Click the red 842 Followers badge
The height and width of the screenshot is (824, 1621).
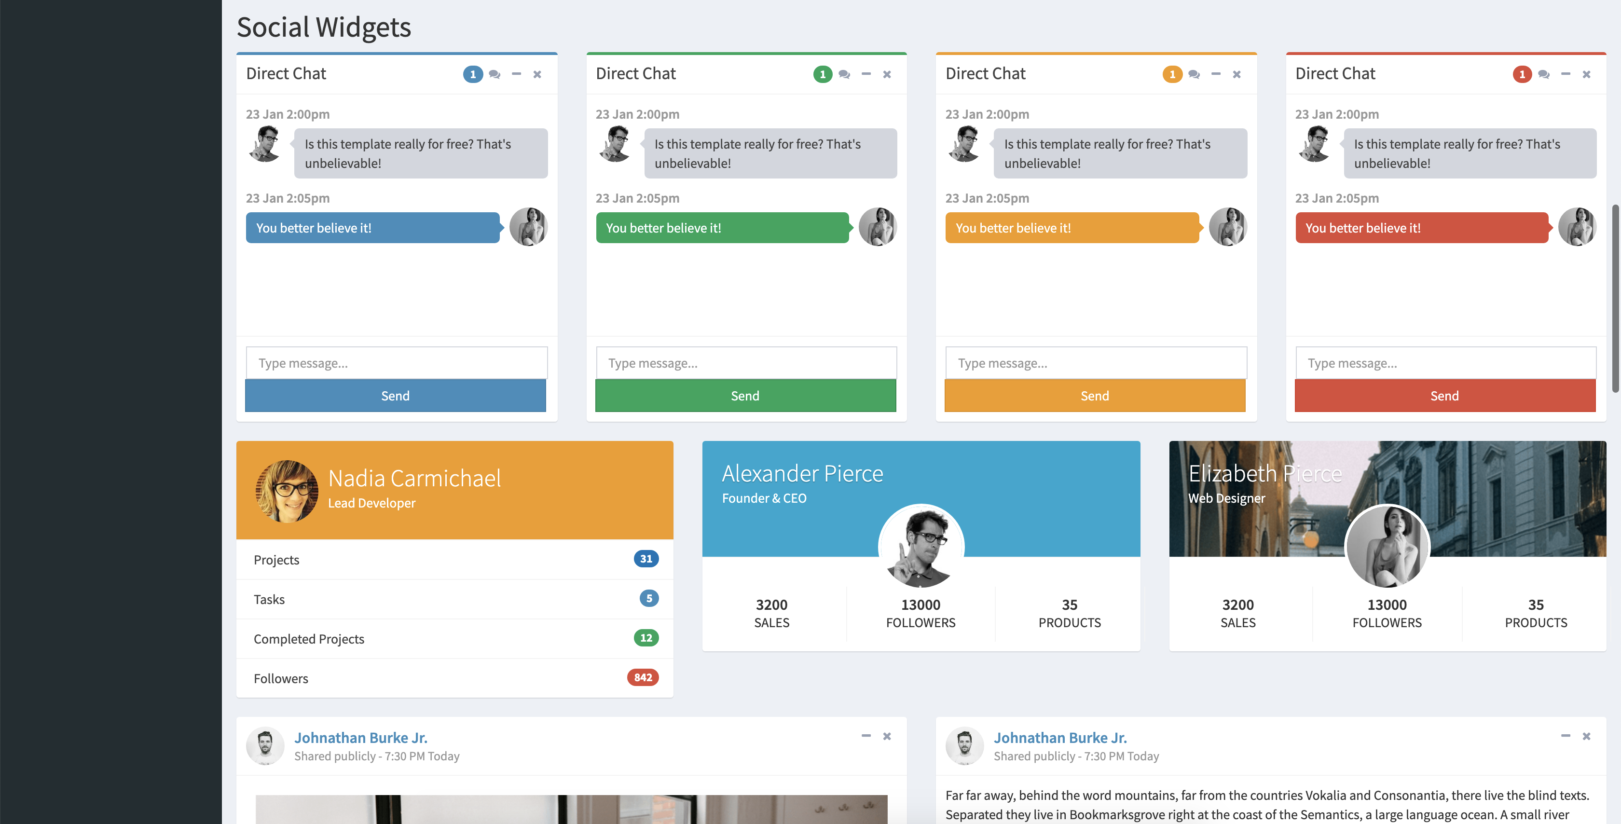643,678
